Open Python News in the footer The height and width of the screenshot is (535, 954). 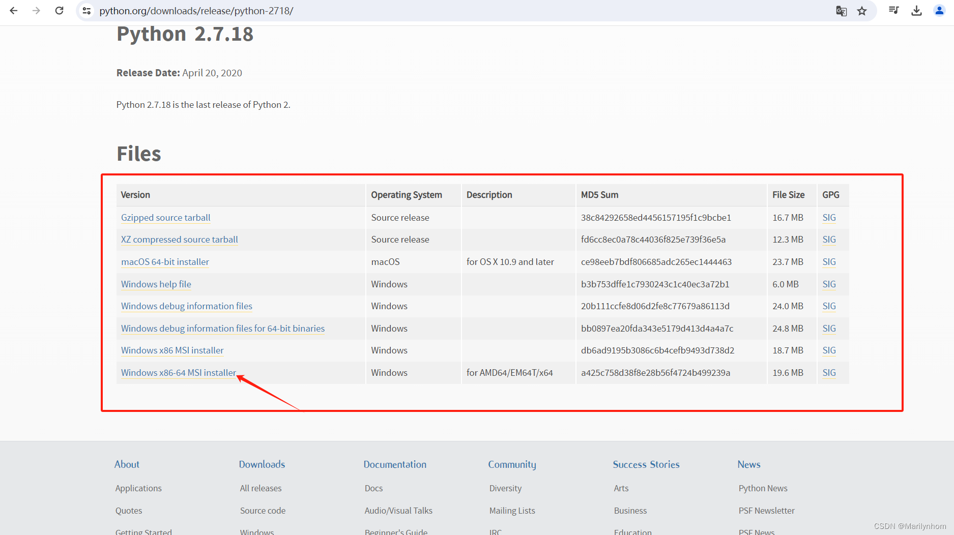coord(763,488)
